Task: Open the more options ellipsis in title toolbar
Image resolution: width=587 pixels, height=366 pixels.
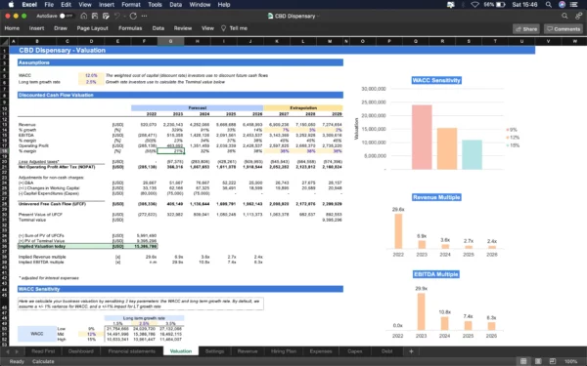Action: click(144, 16)
